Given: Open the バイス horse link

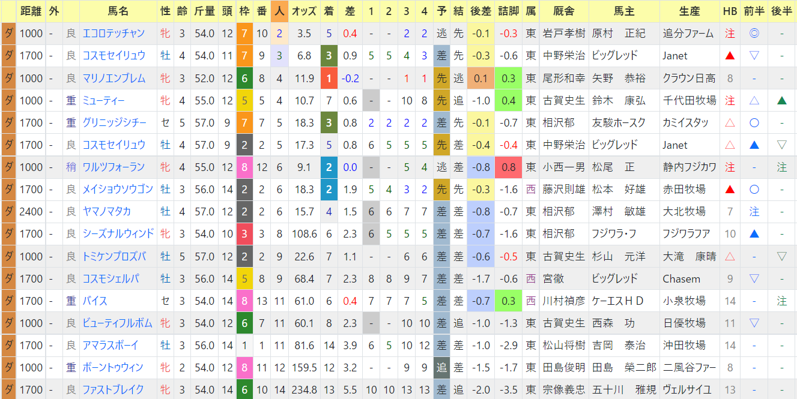Looking at the screenshot, I should pos(95,301).
